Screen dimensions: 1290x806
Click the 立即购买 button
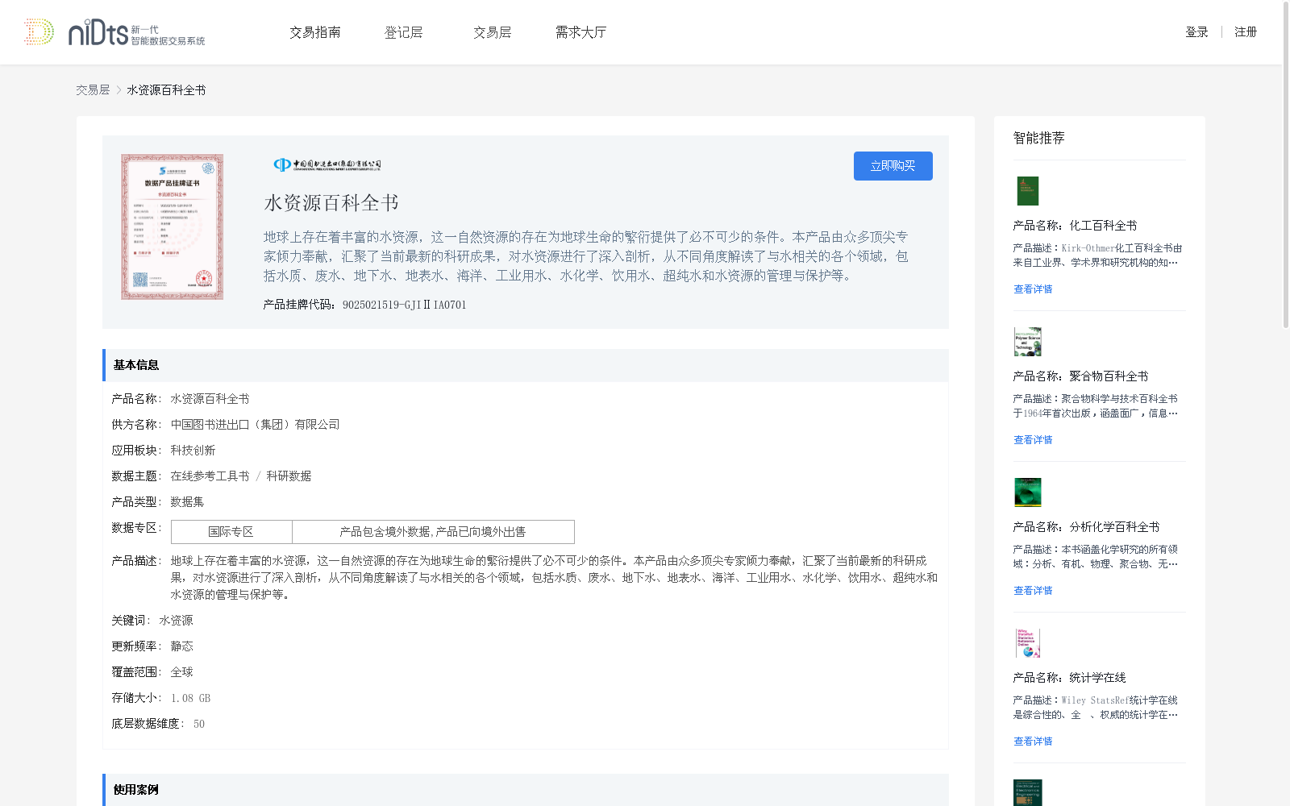(x=893, y=166)
